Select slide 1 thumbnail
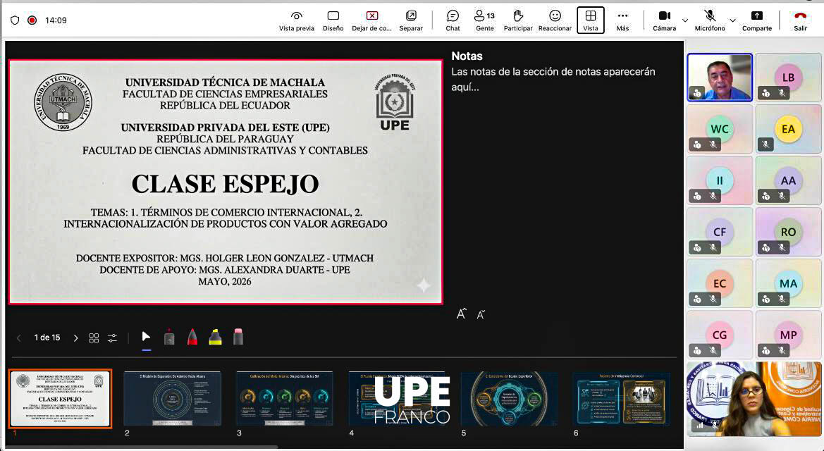 (61, 399)
